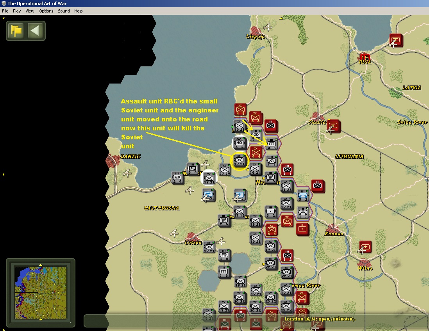
Task: Select the Soviet air unit above Wilno
Action: 365,247
